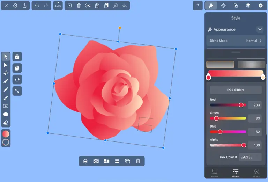The height and width of the screenshot is (182, 268).
Task: Click the horizontal lines icon in bottom bar
Action: 117,161
